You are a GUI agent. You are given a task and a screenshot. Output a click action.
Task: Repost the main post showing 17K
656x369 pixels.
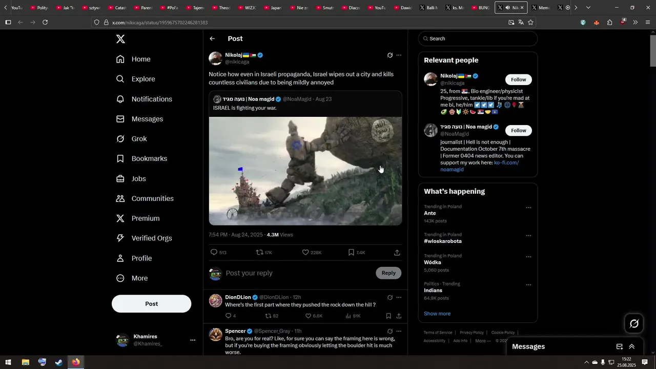click(264, 253)
